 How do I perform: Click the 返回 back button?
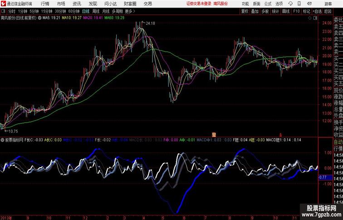pyautogui.click(x=328, y=11)
